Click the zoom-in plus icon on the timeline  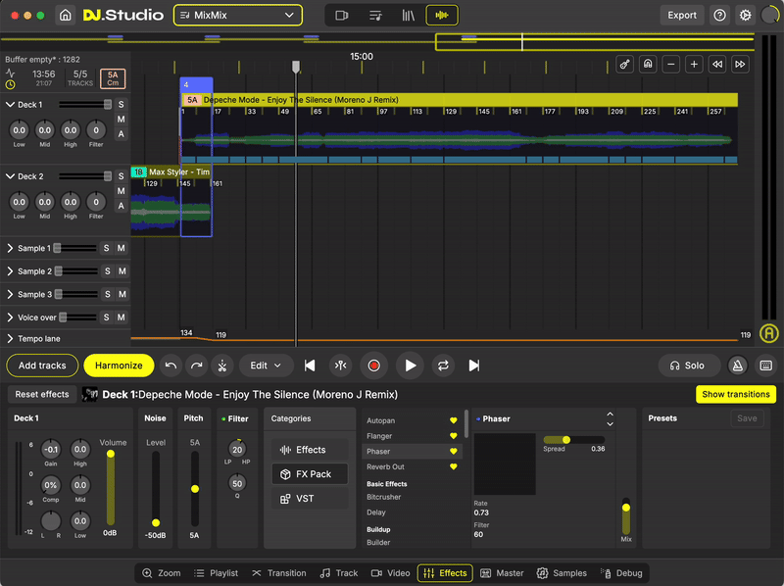point(694,65)
